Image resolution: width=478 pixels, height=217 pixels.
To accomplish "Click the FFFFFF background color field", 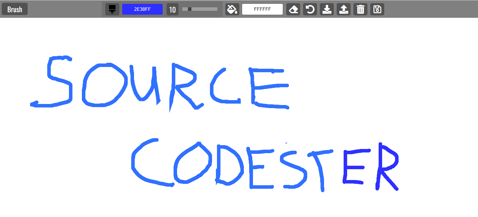I will (x=262, y=9).
